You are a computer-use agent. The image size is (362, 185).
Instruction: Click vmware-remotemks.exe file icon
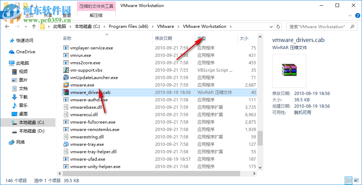point(66,130)
